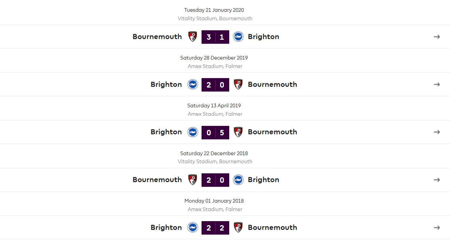Click Brighton crest in 22 December 2018 match
The height and width of the screenshot is (242, 450).
(238, 180)
